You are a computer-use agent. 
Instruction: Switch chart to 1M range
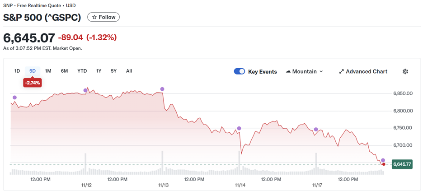pos(48,71)
